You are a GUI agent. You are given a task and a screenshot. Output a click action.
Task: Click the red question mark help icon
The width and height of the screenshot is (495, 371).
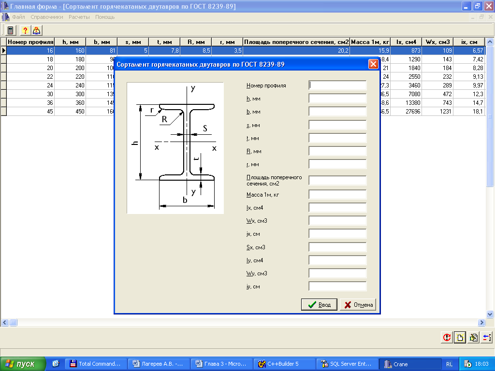point(25,30)
